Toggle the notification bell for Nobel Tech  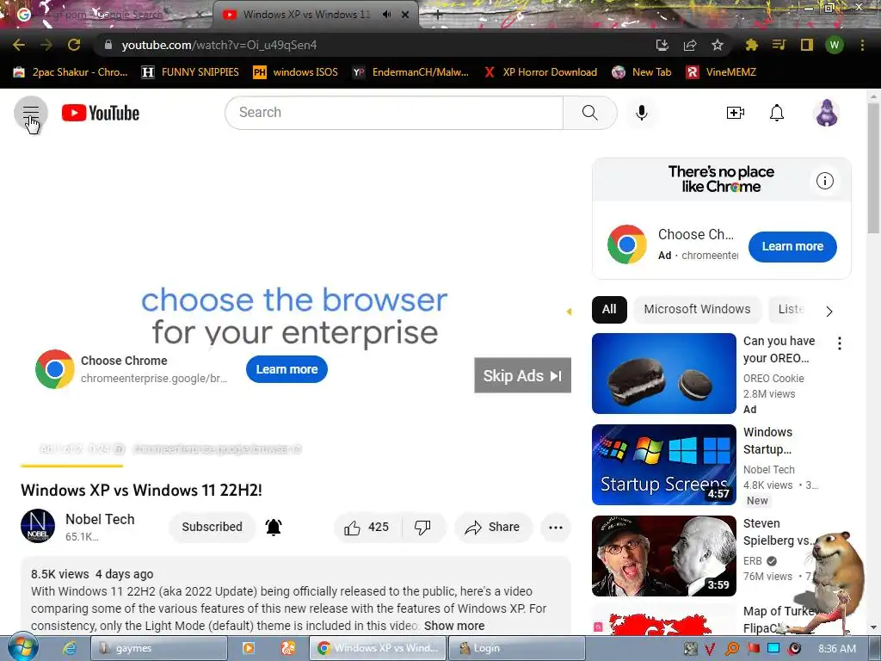[274, 527]
